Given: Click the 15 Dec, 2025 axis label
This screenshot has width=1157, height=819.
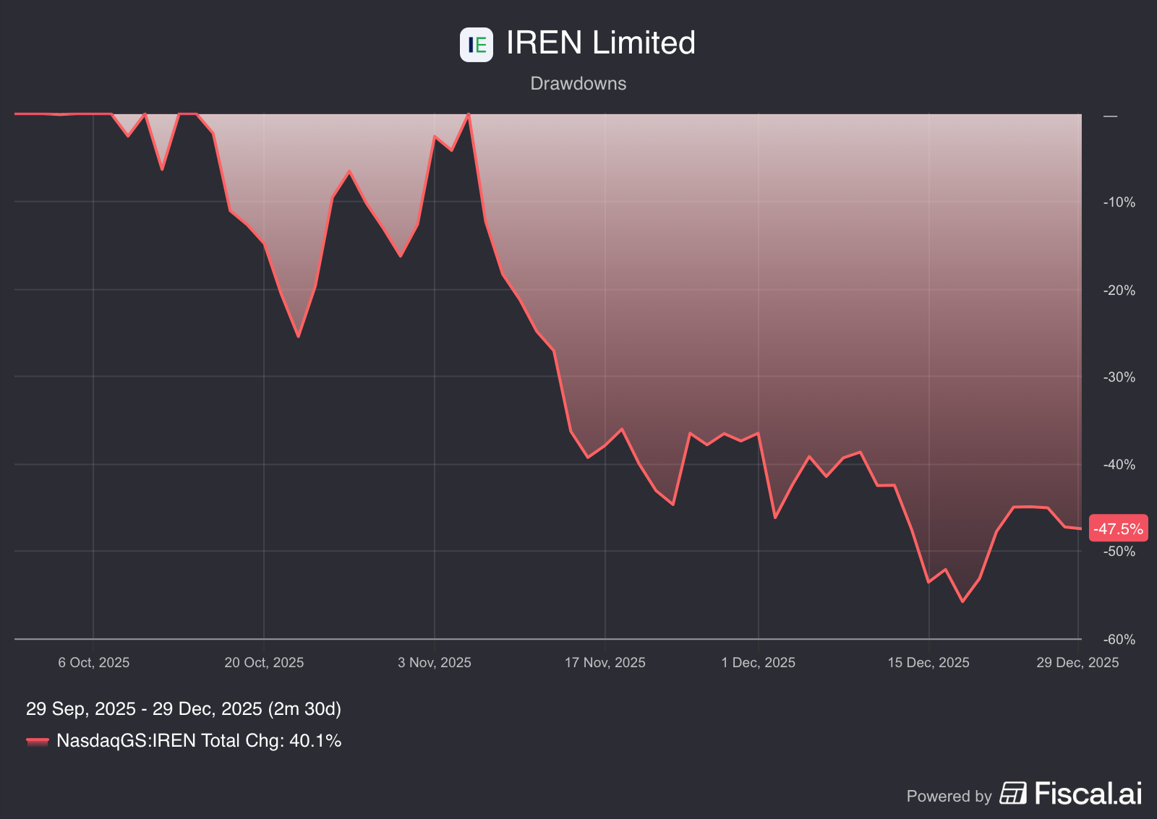Looking at the screenshot, I should point(928,662).
